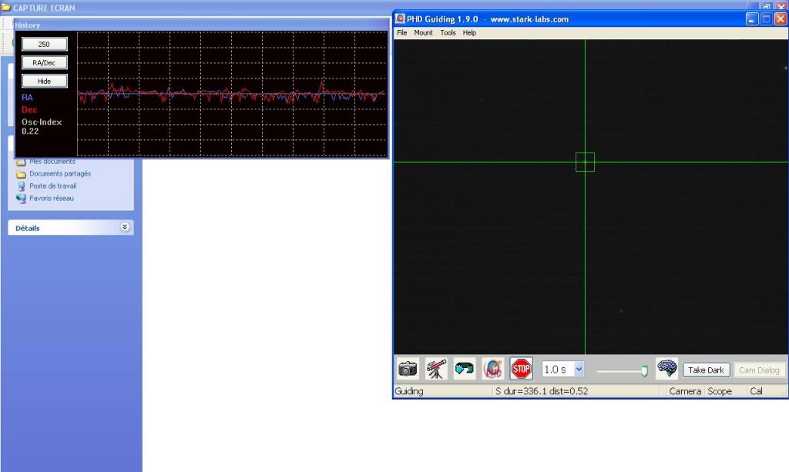Screen dimensions: 789x472
Task: Click the History window title bar
Action: pyautogui.click(x=201, y=25)
